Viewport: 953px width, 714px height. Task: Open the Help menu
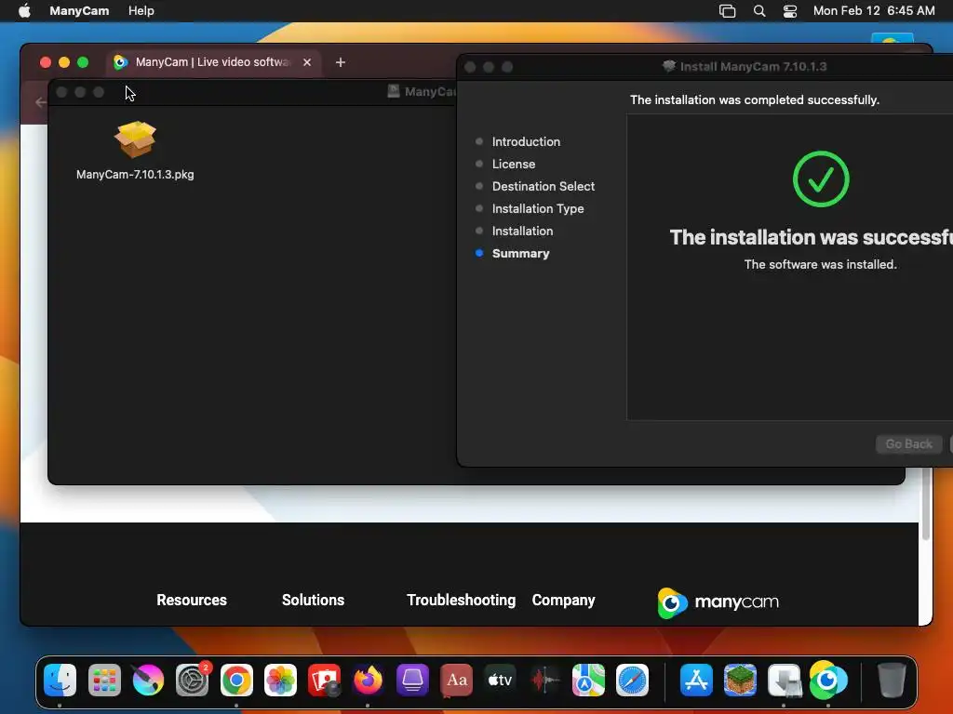[141, 11]
